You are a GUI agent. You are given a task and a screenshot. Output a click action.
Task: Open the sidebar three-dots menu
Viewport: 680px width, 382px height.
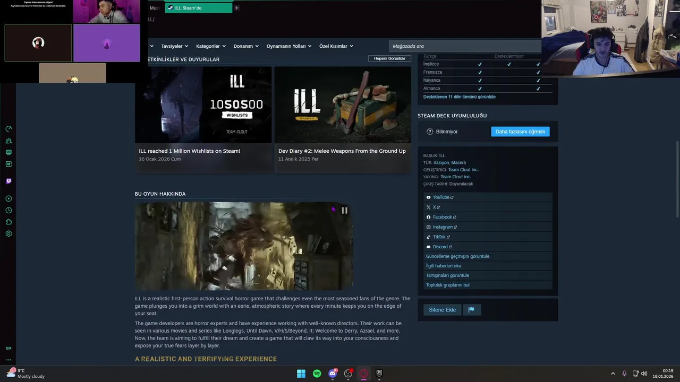pyautogui.click(x=8, y=360)
